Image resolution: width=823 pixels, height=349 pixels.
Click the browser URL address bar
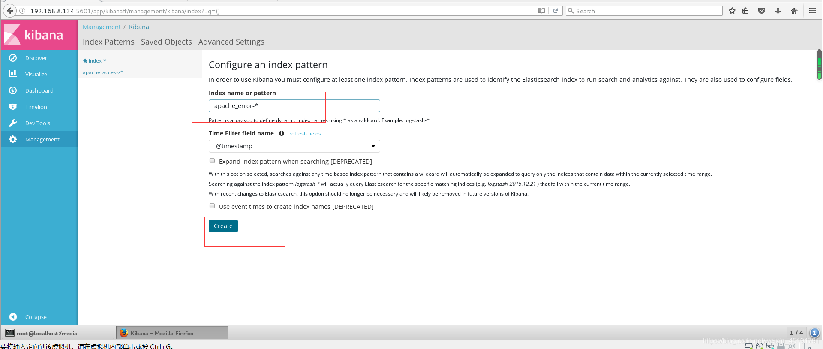click(283, 11)
